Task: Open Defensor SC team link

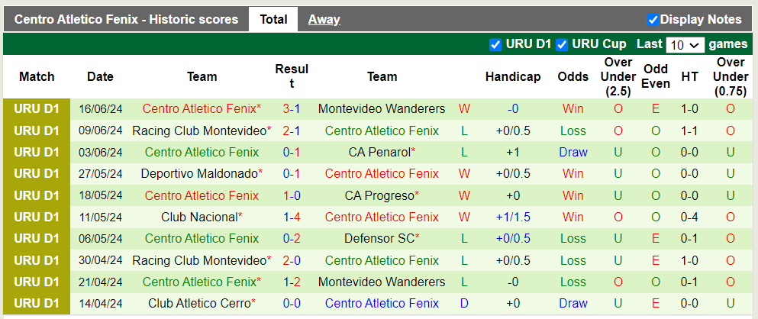Action: pyautogui.click(x=379, y=238)
